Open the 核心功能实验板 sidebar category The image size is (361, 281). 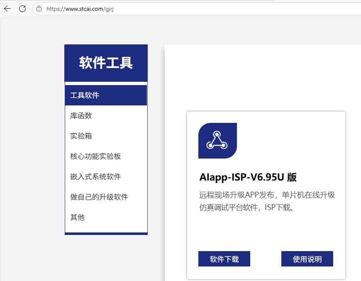[106, 156]
